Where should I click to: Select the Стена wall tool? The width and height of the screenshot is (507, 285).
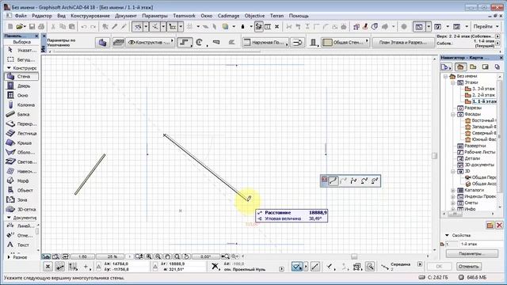21,77
